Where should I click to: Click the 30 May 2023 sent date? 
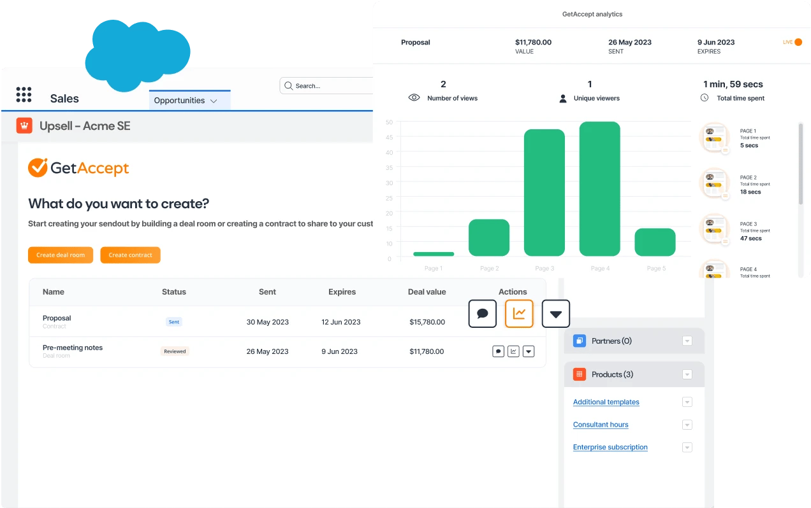tap(268, 321)
